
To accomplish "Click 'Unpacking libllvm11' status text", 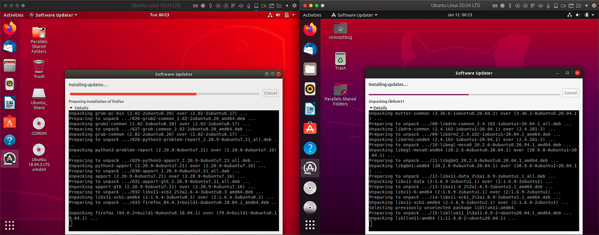I will click(387, 101).
